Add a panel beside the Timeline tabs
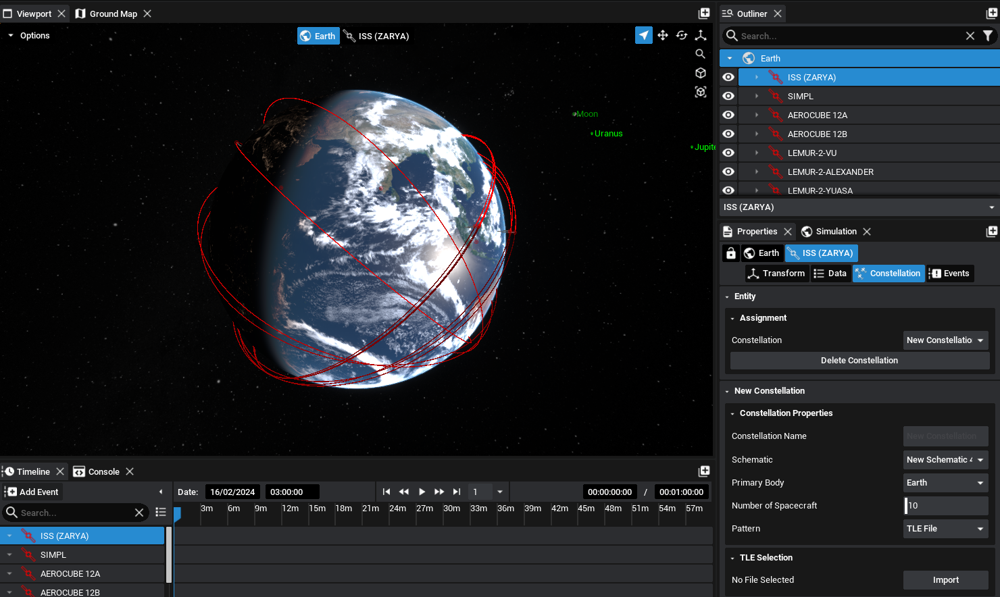The width and height of the screenshot is (1000, 597). 704,471
